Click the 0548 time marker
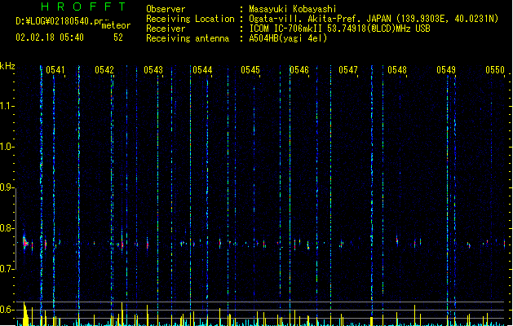The height and width of the screenshot is (326, 513). 397,70
